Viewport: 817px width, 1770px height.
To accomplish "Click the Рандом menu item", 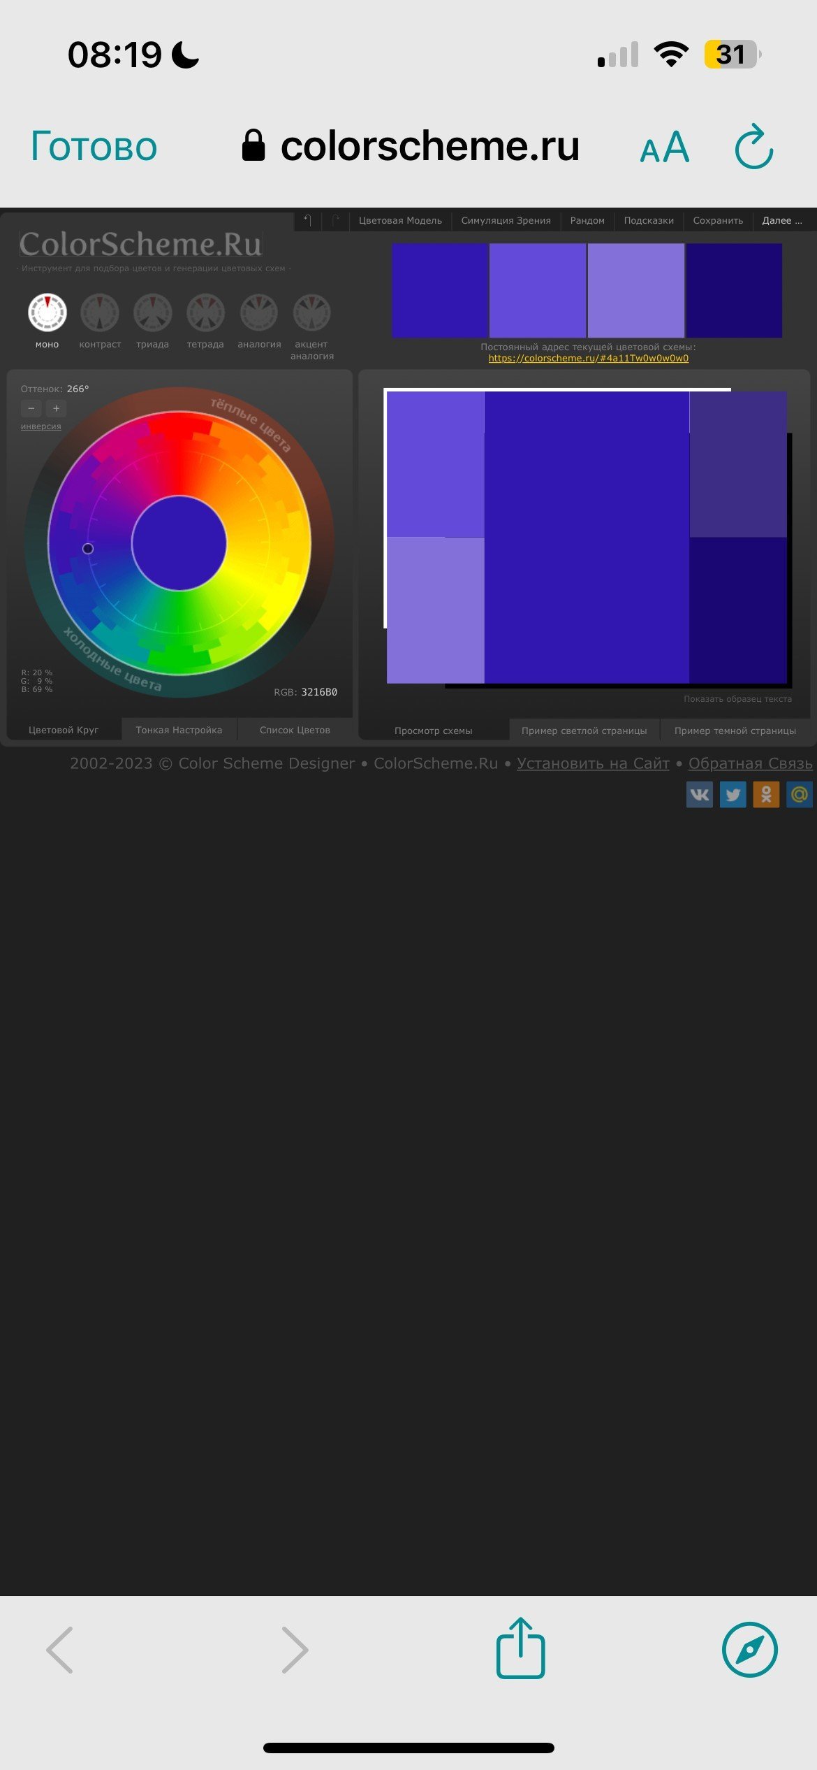I will (587, 220).
